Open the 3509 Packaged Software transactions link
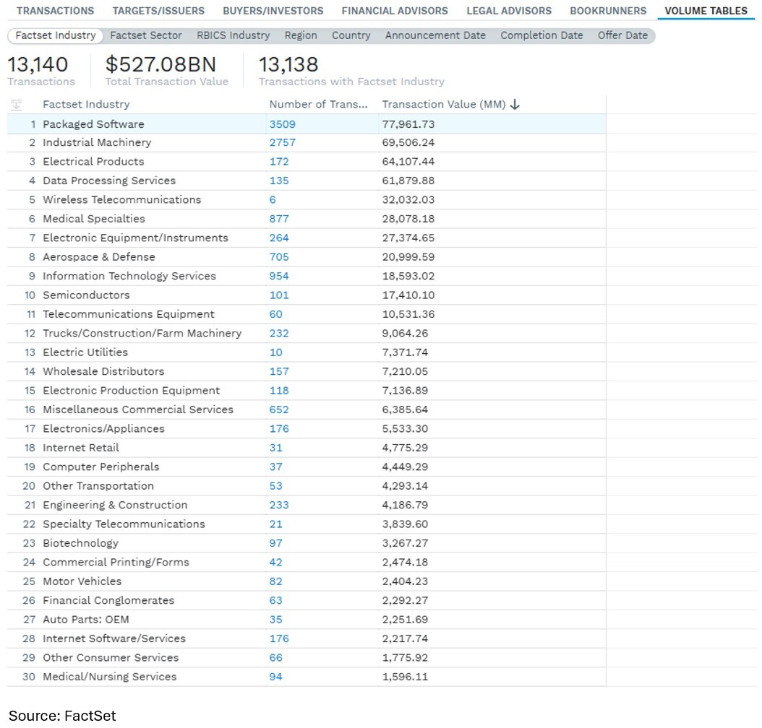 pyautogui.click(x=282, y=124)
